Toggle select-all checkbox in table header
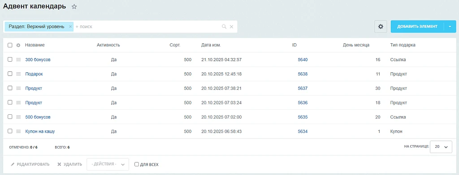 tap(10, 45)
